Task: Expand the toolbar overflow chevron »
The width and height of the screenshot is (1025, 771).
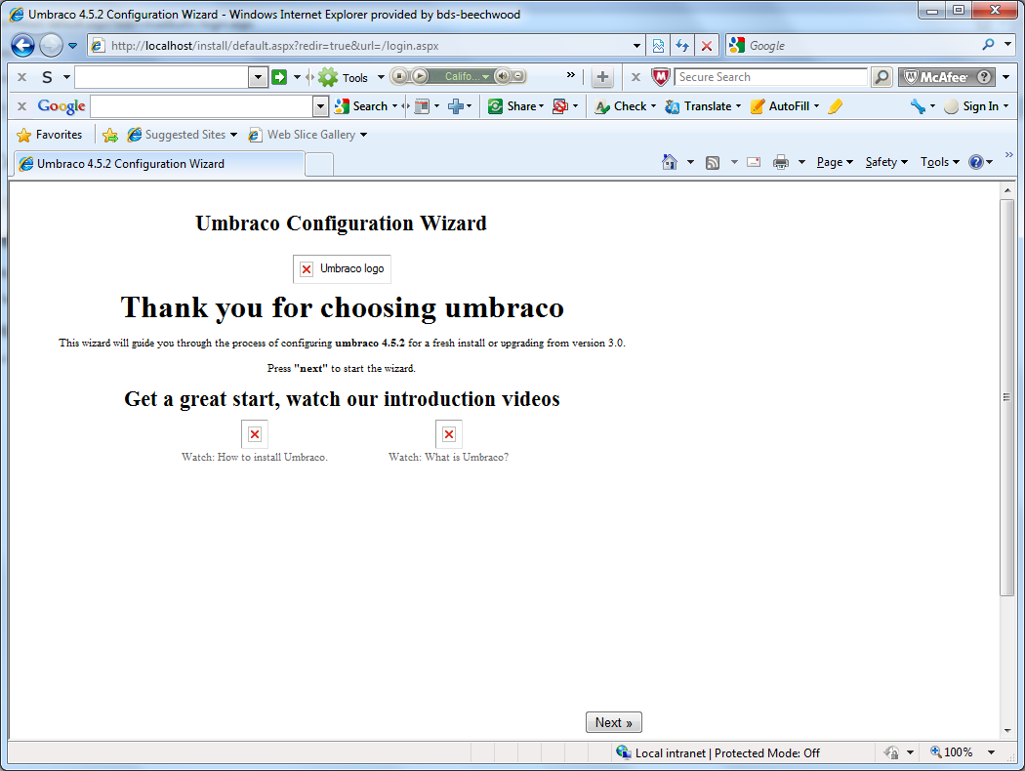Action: coord(571,75)
